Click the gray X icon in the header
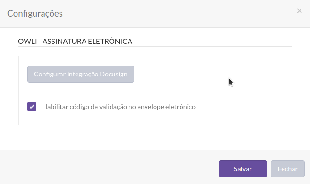This screenshot has width=310, height=184. click(299, 11)
